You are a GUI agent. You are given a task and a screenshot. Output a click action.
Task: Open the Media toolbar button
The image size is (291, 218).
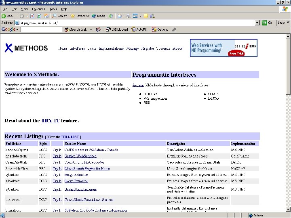pos(99,16)
